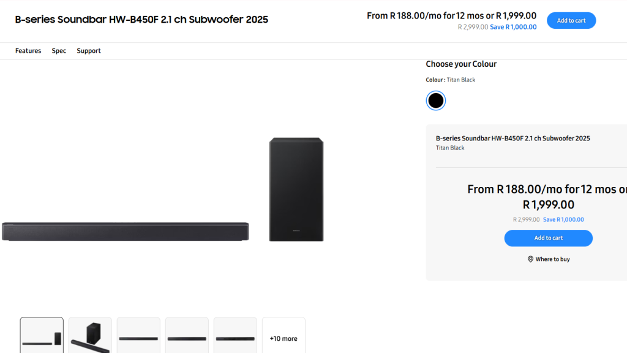The width and height of the screenshot is (627, 353).
Task: Show the third thumbnail of the soundbar
Action: pyautogui.click(x=138, y=335)
